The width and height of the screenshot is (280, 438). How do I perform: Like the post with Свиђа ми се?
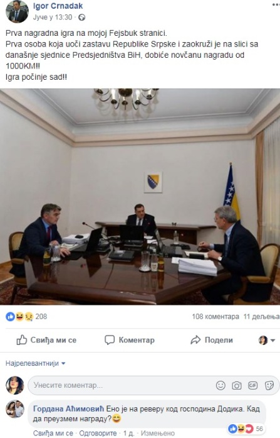tap(46, 340)
